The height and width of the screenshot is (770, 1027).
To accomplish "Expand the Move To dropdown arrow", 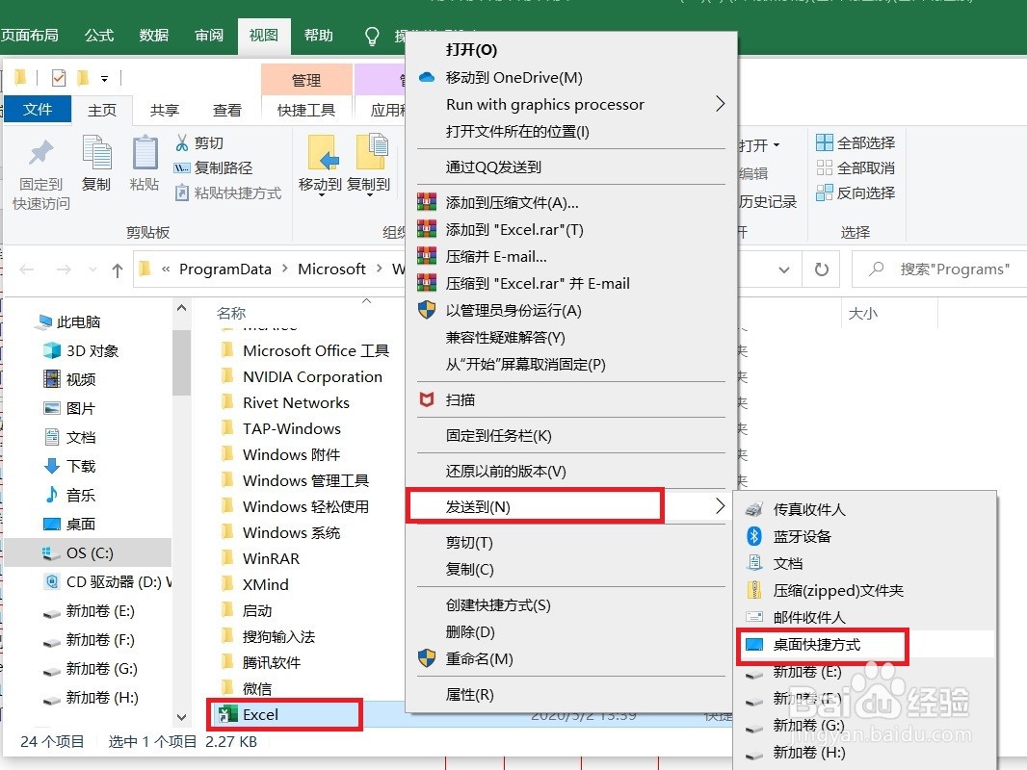I will [322, 195].
